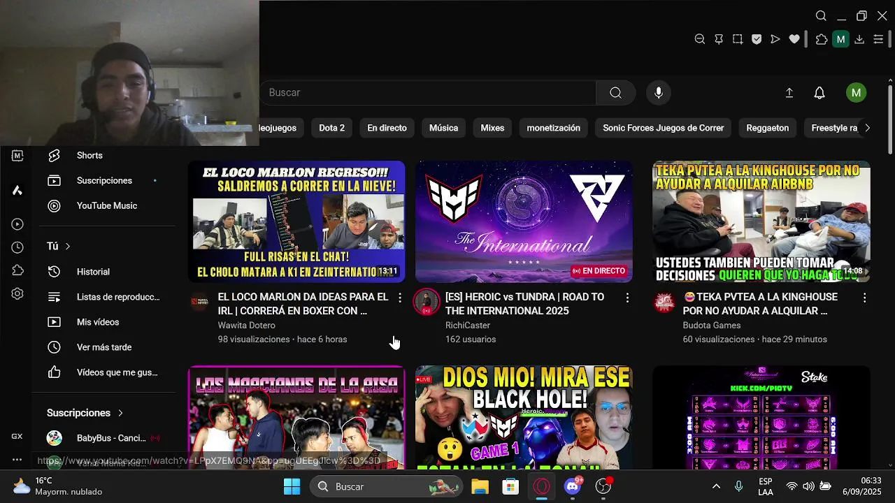Add page to bookmarks with heart icon
895x503 pixels.
point(794,39)
